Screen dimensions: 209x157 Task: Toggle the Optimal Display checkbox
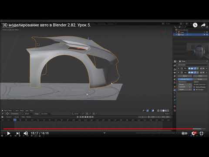click(194, 87)
